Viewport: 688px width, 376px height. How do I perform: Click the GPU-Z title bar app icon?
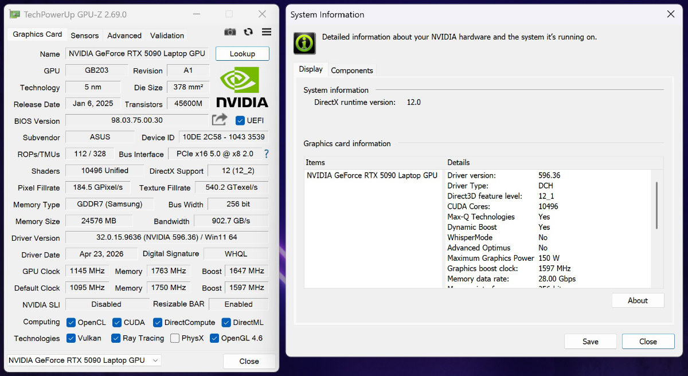tap(15, 14)
